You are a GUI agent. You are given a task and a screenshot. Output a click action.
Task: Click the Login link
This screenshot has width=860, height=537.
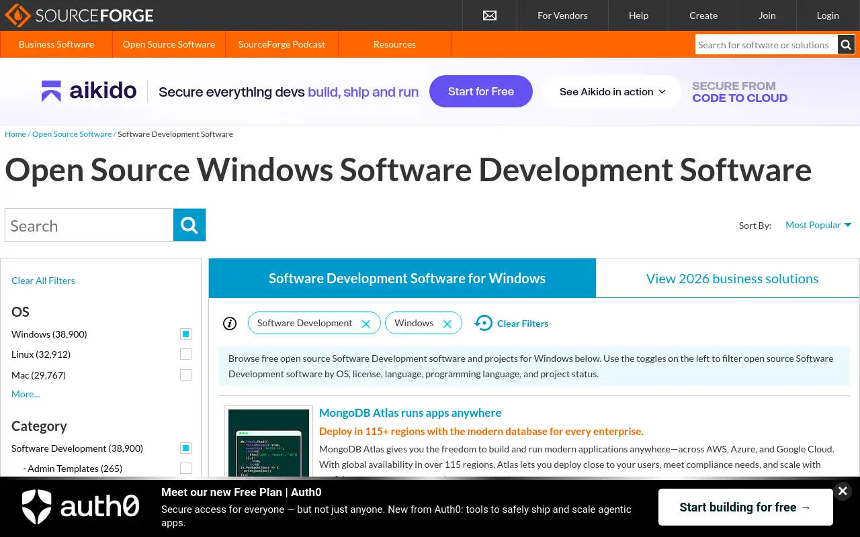828,15
